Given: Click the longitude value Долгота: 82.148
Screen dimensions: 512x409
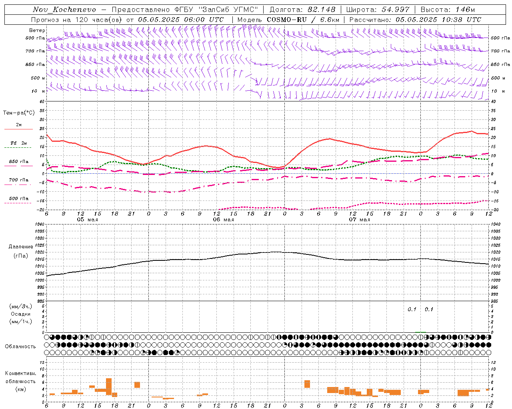Looking at the screenshot, I should click(x=302, y=10).
